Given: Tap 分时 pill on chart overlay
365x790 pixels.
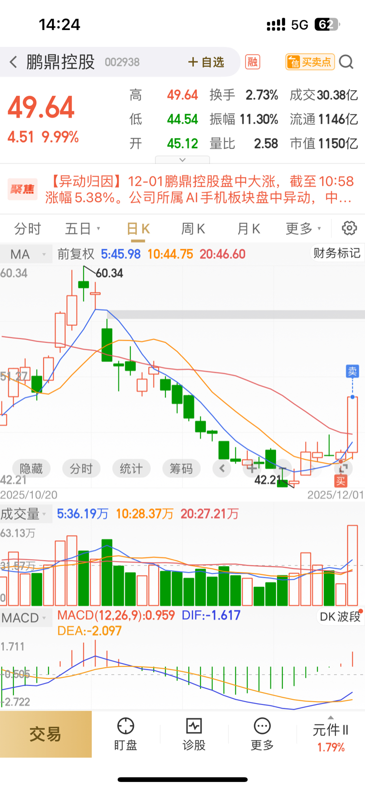Looking at the screenshot, I should coord(81,469).
